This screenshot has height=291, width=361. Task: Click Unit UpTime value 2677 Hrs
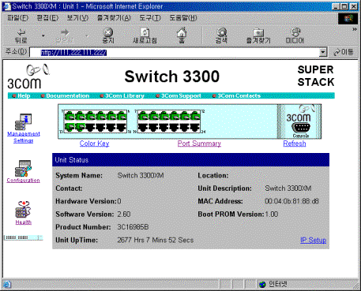tap(156, 240)
